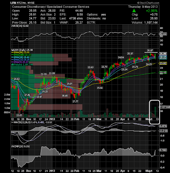Click the cyan EMA(20) legend entry
The width and height of the screenshot is (170, 173).
tap(21, 57)
